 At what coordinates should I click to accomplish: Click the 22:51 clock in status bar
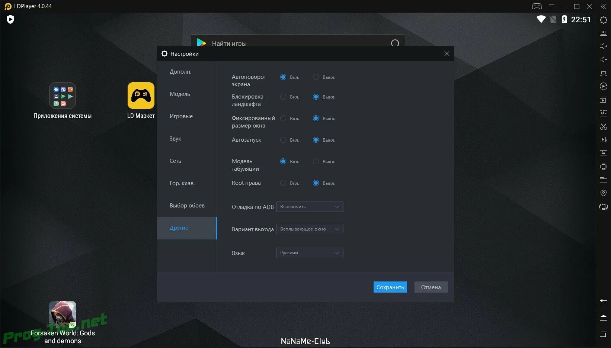pos(581,20)
